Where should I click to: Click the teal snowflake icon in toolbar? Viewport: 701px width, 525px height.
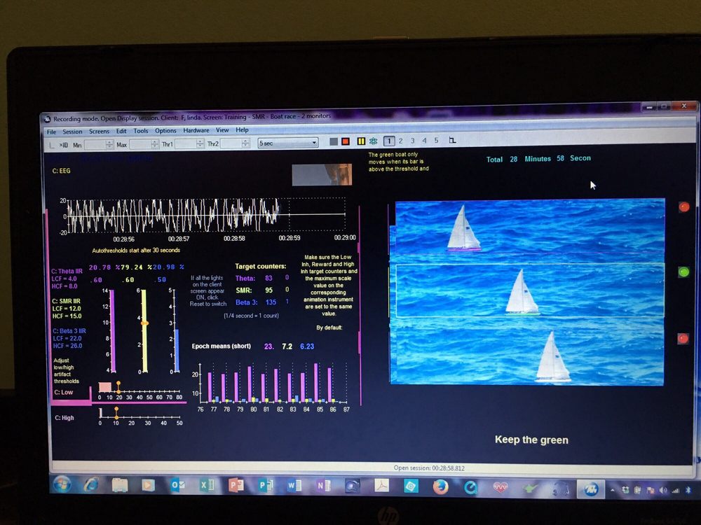pos(373,141)
